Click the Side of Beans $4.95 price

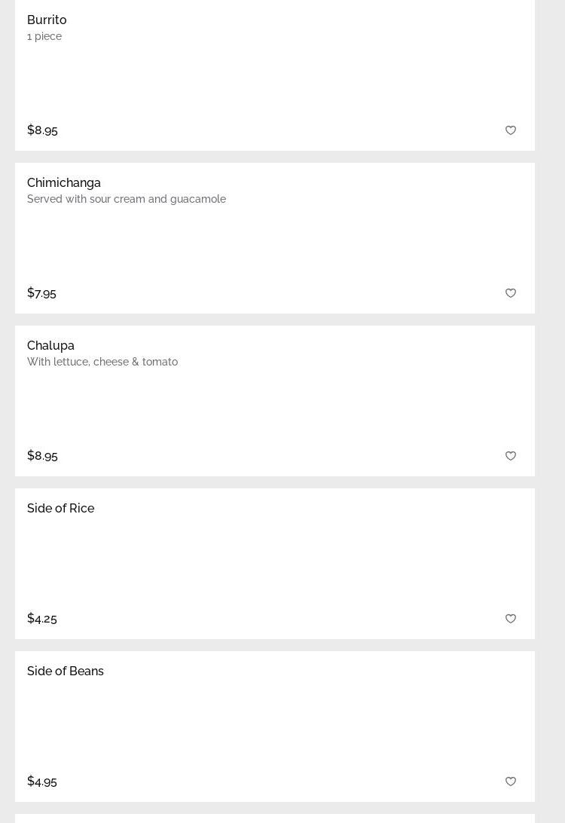pos(42,781)
